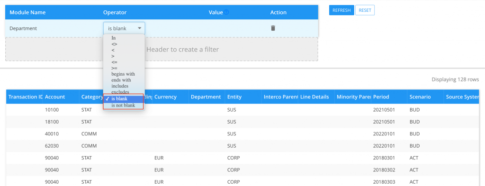The width and height of the screenshot is (485, 186).
Task: Click period cell 20180301
Action: pos(384,158)
